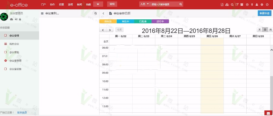The image size is (273, 116).
Task: Expand the more-menus dropdown arrow
Action: tap(98, 4)
